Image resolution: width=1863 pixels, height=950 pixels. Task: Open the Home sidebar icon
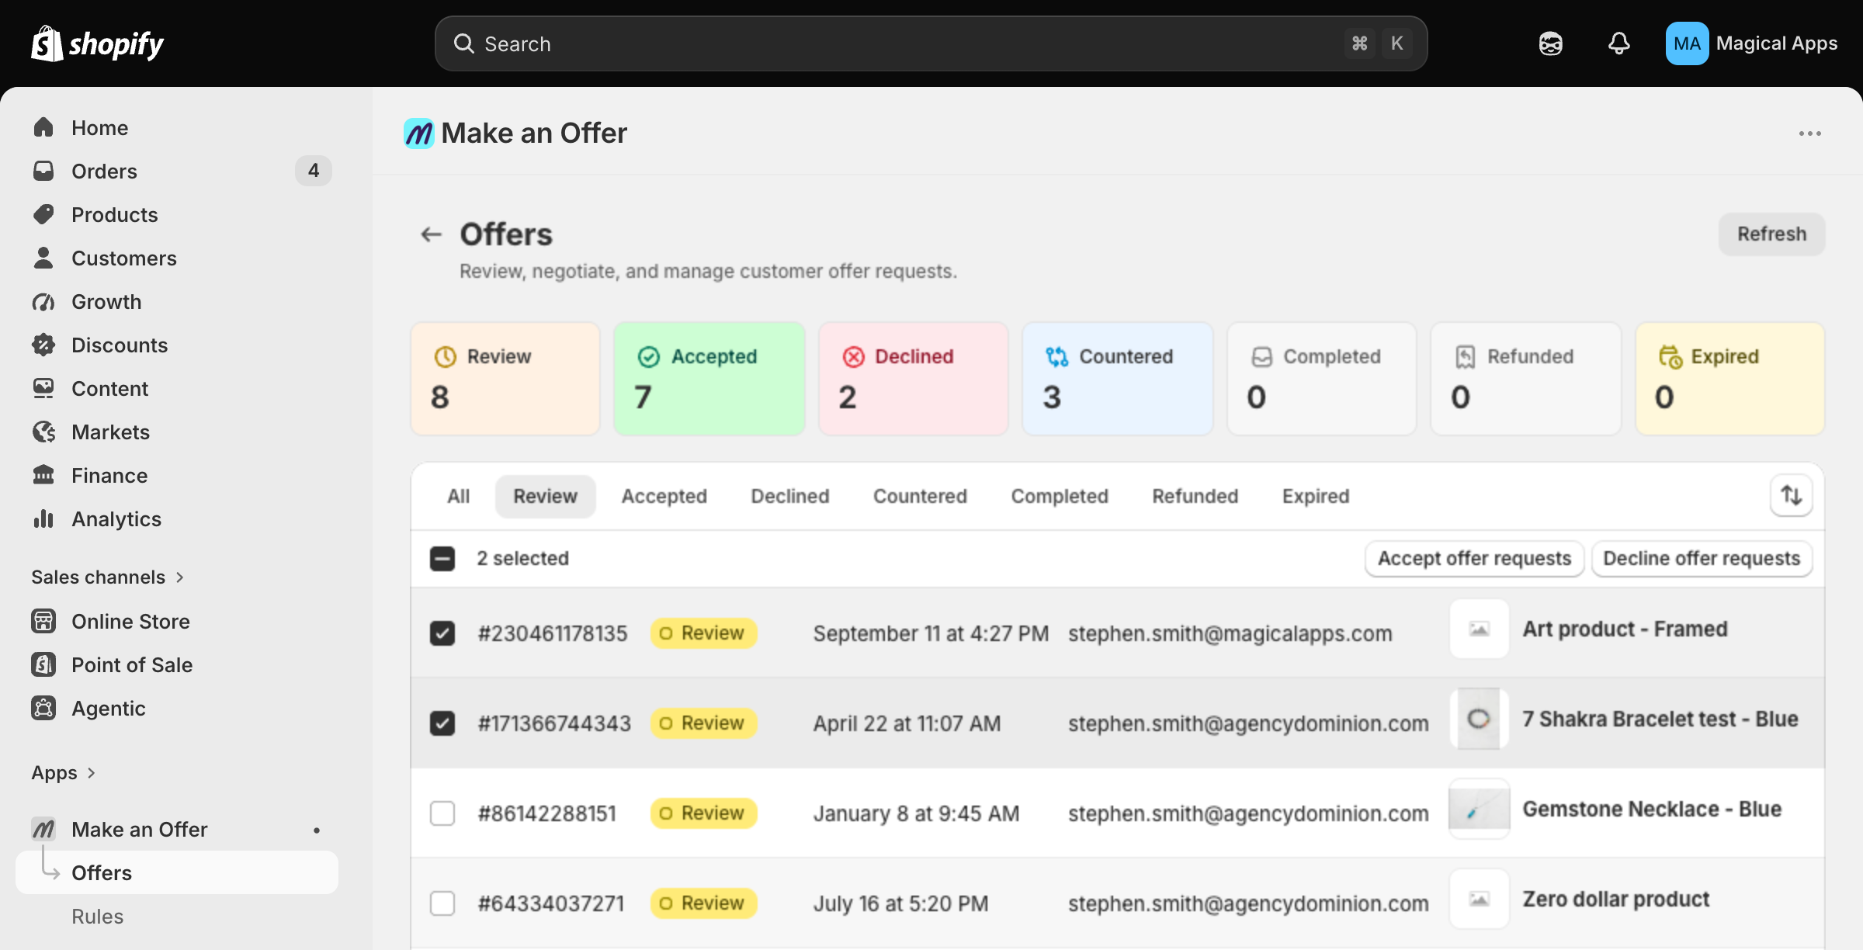(x=43, y=127)
